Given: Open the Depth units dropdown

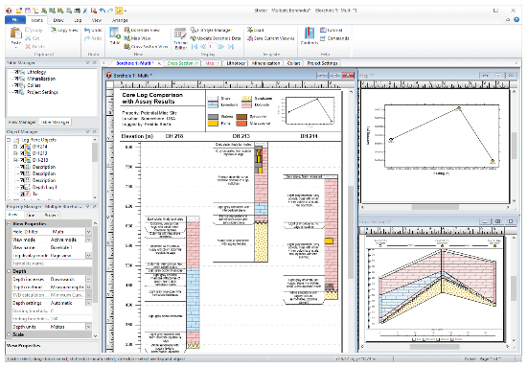Looking at the screenshot, I should 88,327.
